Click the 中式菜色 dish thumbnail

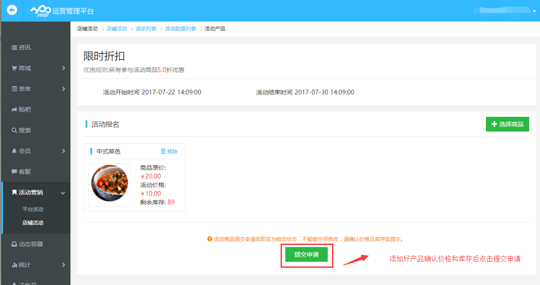[x=110, y=185]
